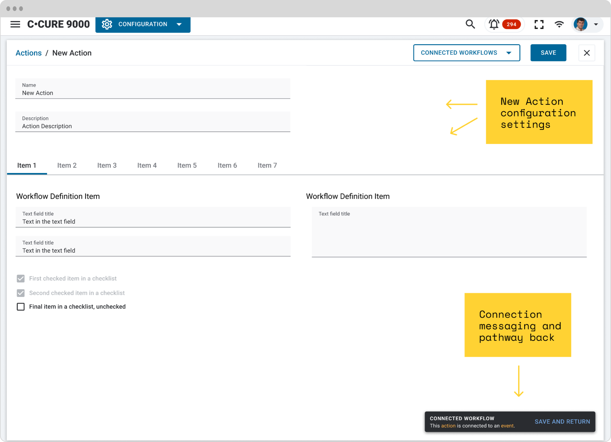Check the final unchecked checklist item
This screenshot has height=442, width=611.
[21, 307]
